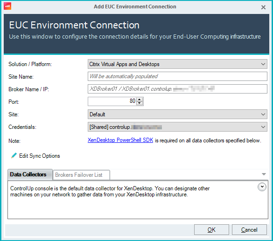
Task: Open the Credentials dropdown
Action: (177, 127)
